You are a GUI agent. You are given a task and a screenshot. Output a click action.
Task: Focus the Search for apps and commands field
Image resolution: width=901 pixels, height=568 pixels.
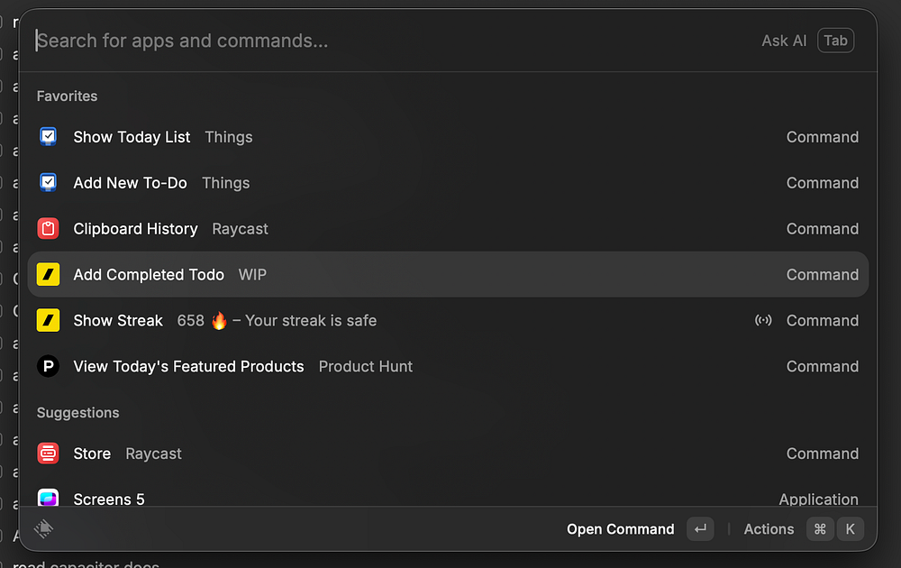[360, 41]
